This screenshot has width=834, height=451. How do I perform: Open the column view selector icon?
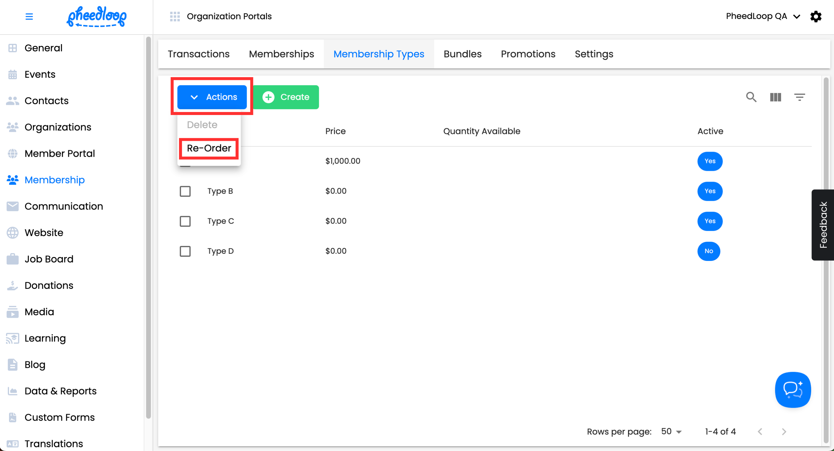tap(775, 97)
